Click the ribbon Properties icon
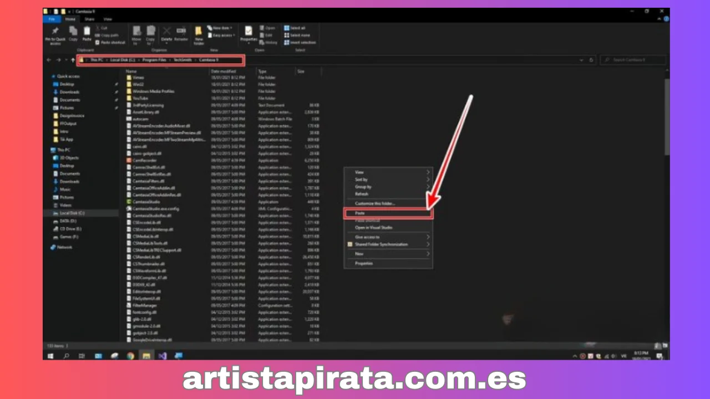 (x=248, y=34)
